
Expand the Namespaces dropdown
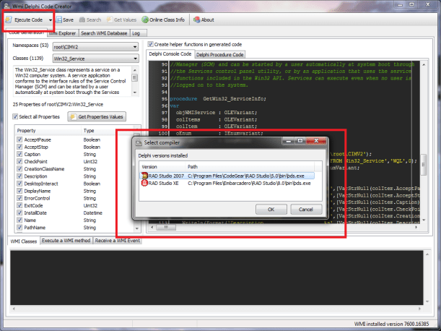coord(135,47)
